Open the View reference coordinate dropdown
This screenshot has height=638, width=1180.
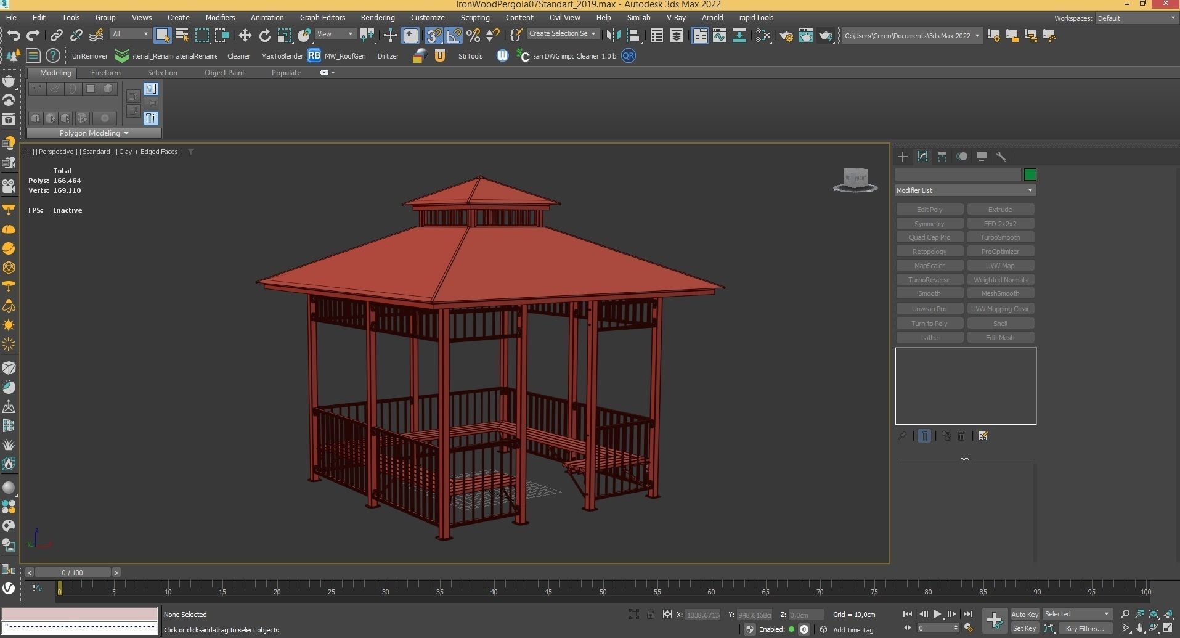click(x=335, y=34)
